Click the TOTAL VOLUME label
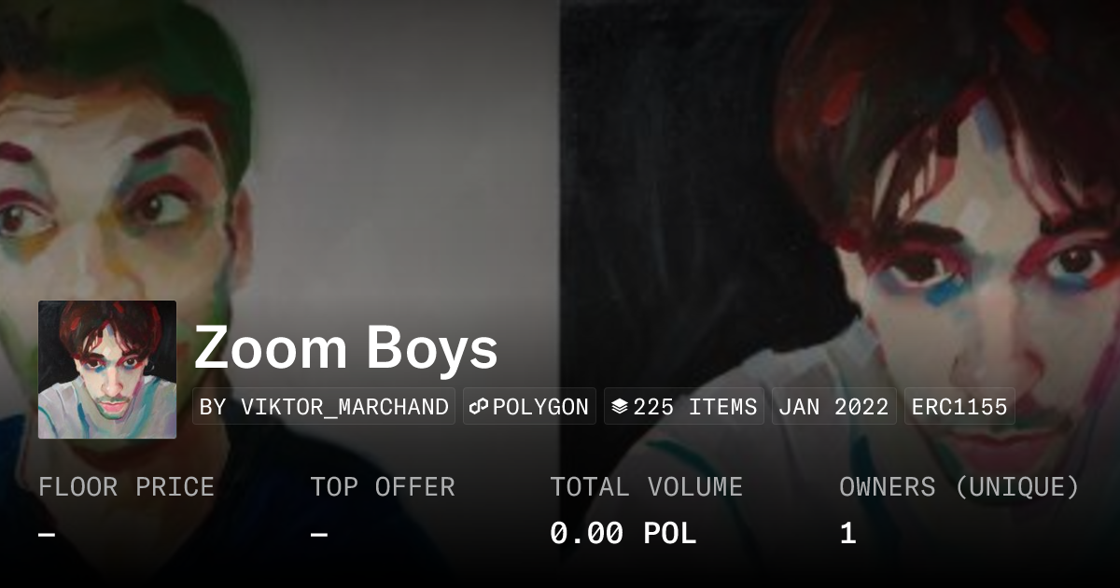Image resolution: width=1120 pixels, height=588 pixels. click(647, 487)
